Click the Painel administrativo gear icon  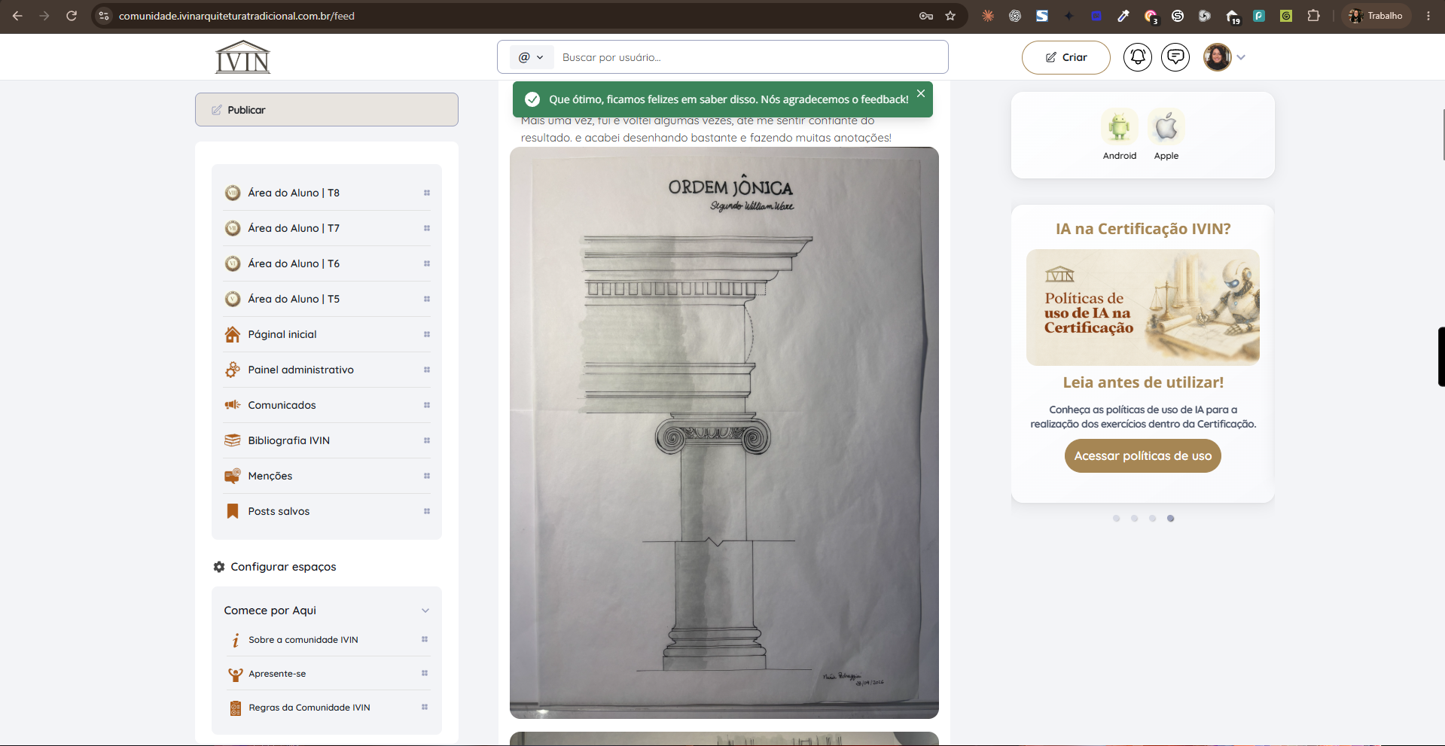pos(233,370)
